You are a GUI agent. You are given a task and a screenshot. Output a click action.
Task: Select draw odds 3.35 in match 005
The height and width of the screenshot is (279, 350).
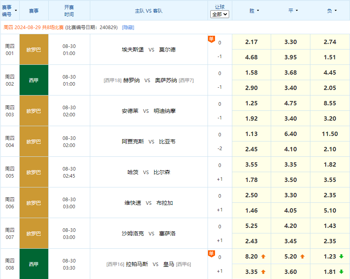click(x=290, y=164)
